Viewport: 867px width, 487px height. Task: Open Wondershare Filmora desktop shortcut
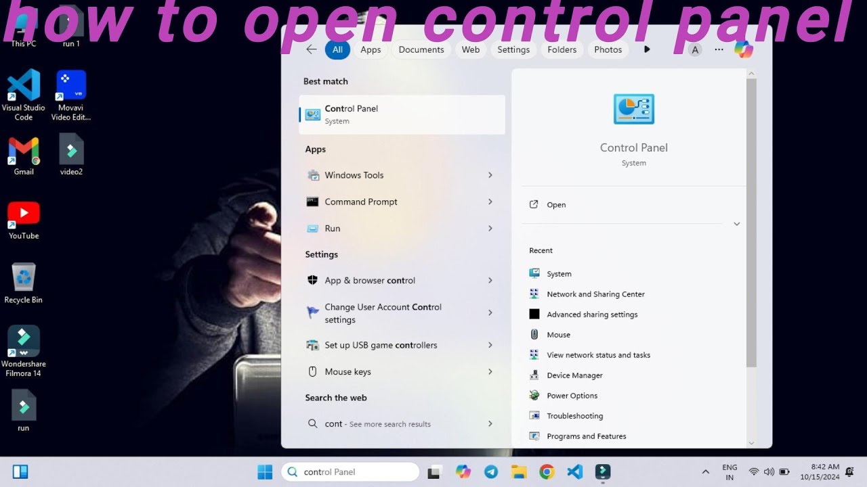pyautogui.click(x=24, y=351)
